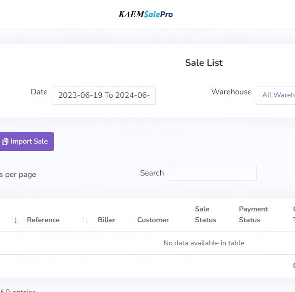Viewport: 295px width, 292px height.
Task: Click the sort arrows left of Reference
Action: [x=14, y=220]
